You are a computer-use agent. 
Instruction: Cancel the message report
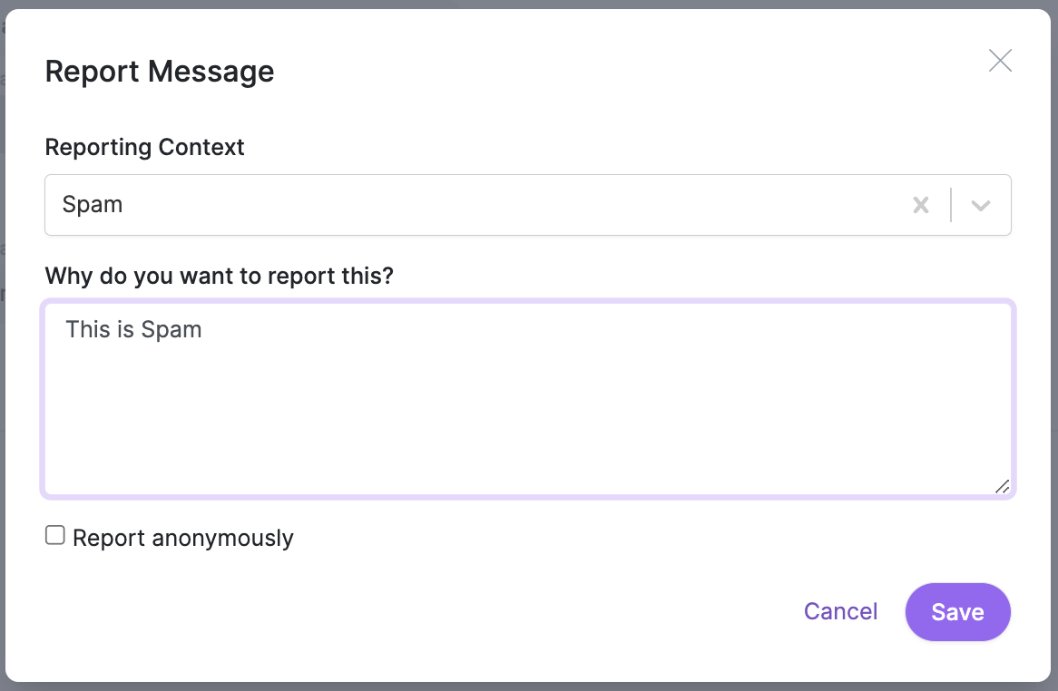(841, 611)
